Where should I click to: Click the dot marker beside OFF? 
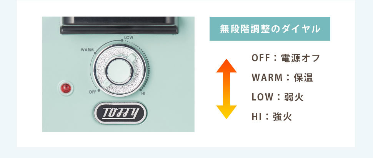pos(99,90)
